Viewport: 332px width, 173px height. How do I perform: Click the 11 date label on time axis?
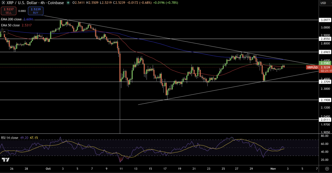tap(121, 169)
